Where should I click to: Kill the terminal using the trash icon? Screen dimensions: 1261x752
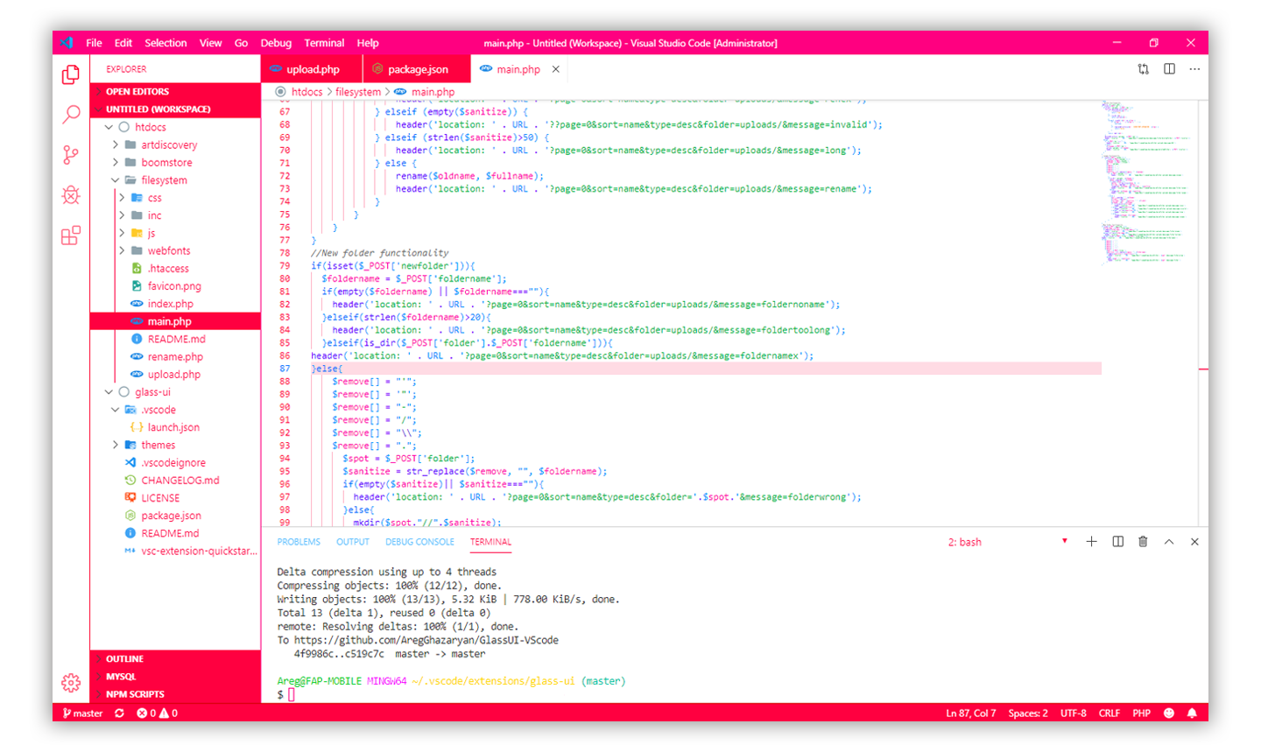point(1143,541)
